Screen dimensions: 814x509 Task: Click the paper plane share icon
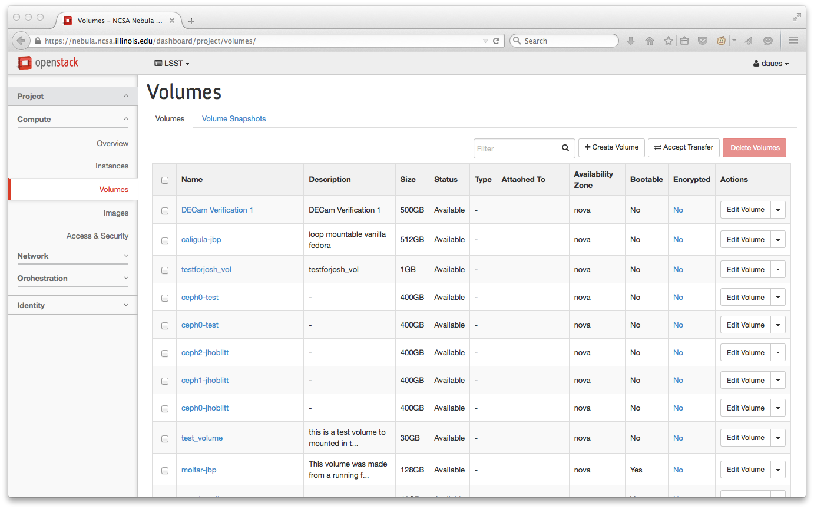pos(749,41)
